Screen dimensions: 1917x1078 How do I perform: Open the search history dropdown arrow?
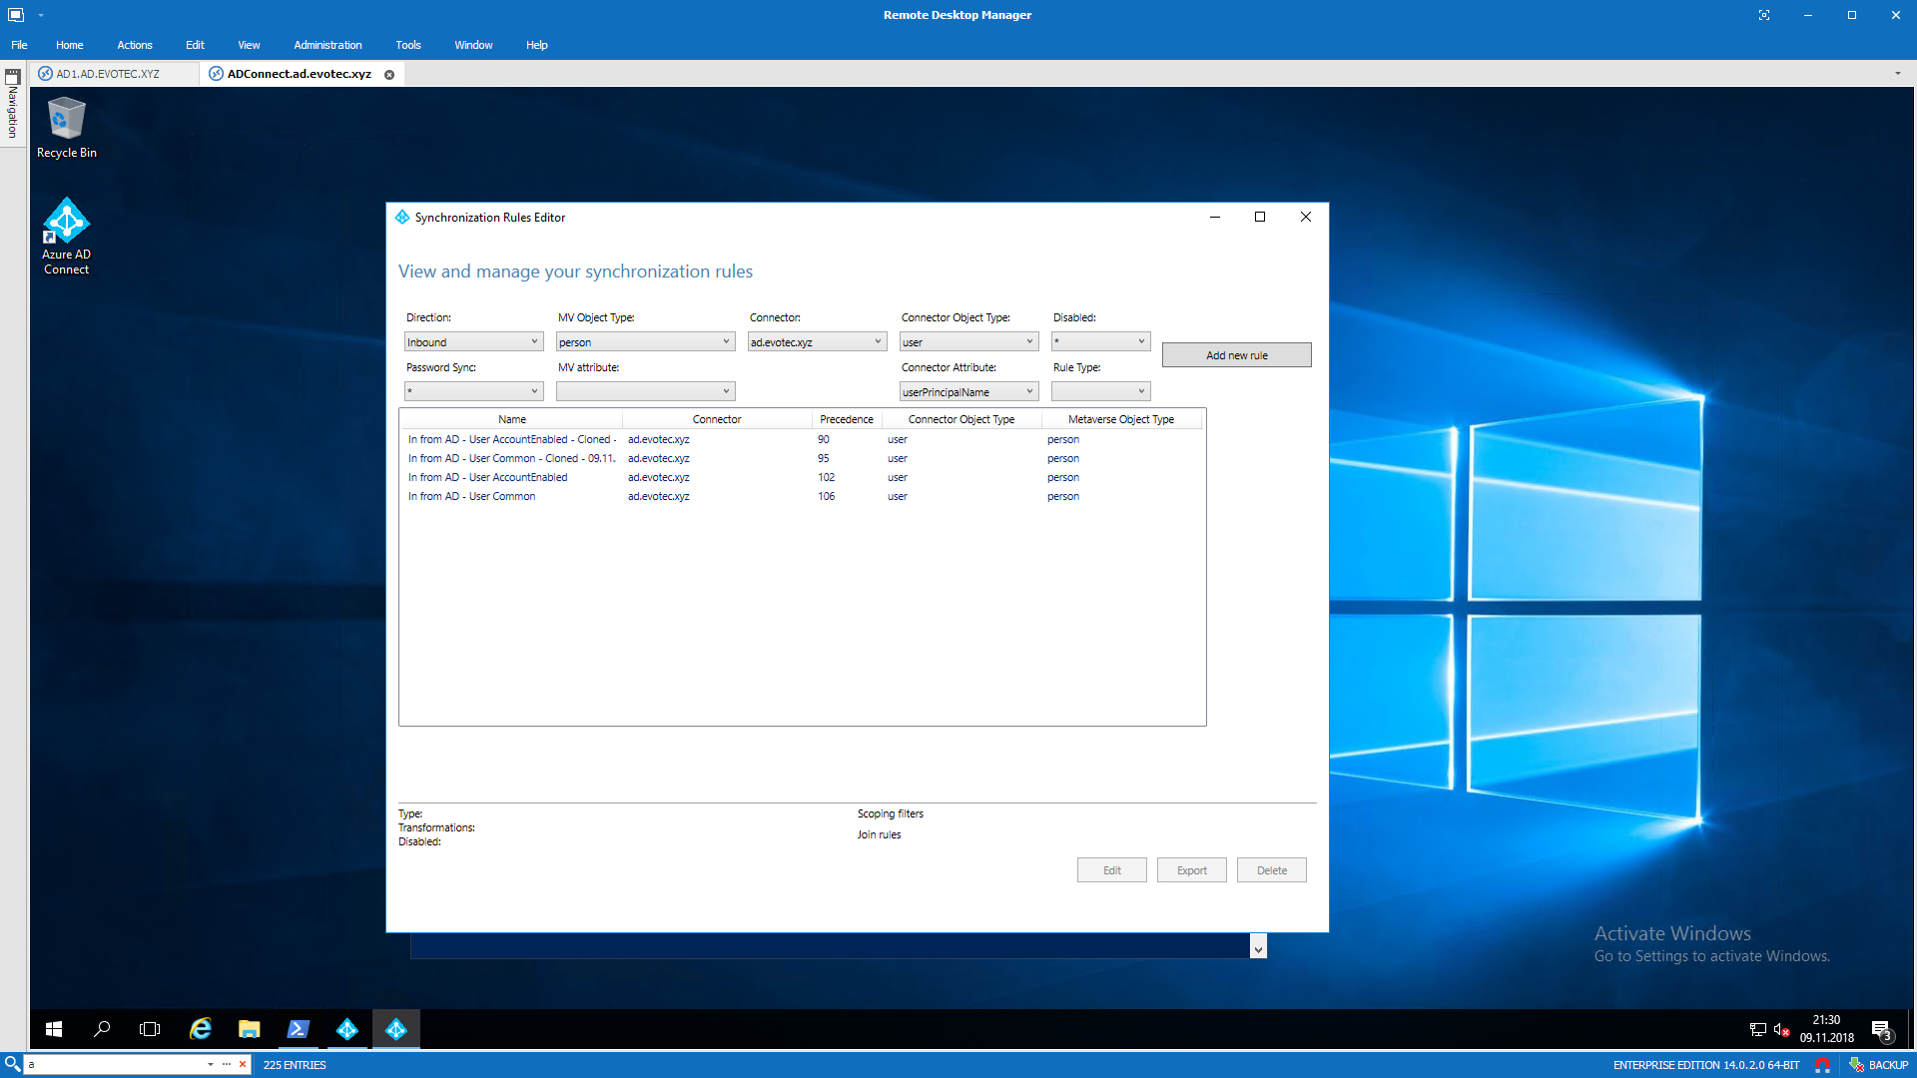210,1064
